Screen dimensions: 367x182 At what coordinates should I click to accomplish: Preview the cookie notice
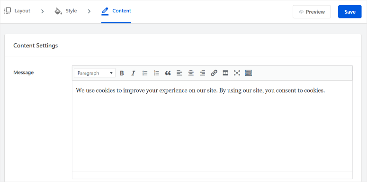coord(312,12)
